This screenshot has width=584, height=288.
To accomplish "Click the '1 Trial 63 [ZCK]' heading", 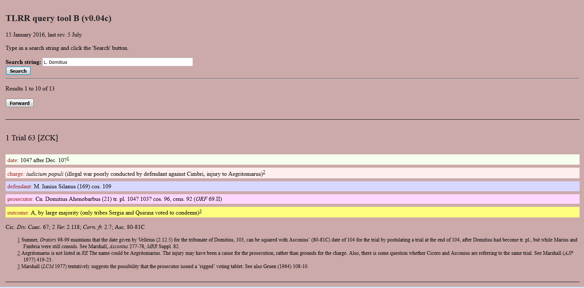I will 32,138.
